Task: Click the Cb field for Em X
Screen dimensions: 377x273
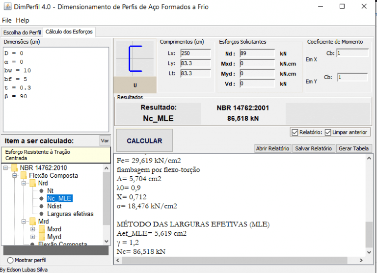Action: pyautogui.click(x=352, y=53)
